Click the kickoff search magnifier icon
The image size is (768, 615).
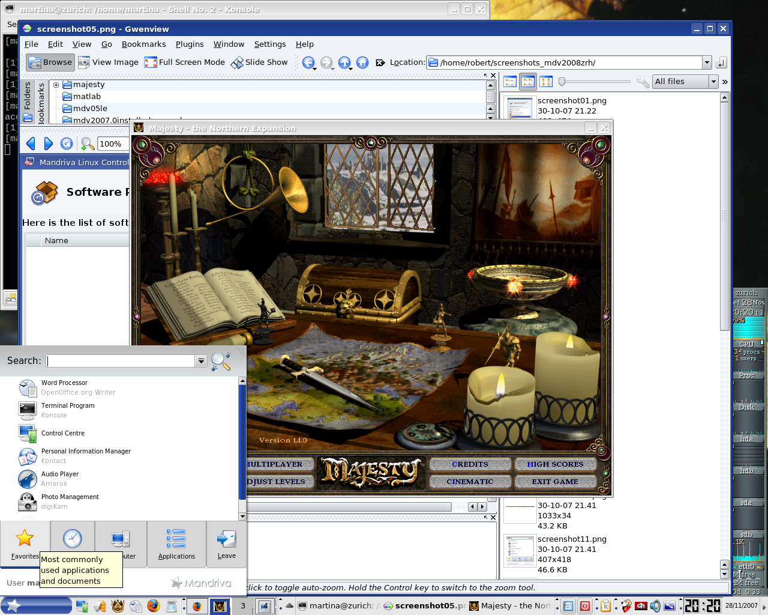(x=220, y=360)
